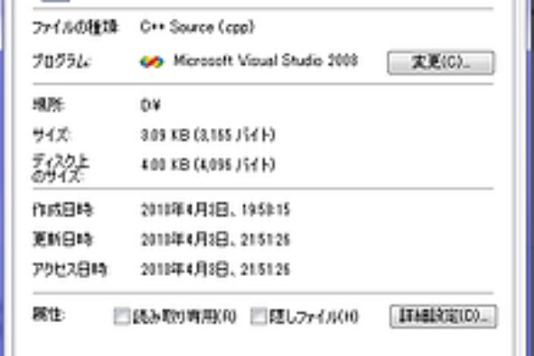Click the 変更(C)... button
534x356 pixels.
coord(441,62)
